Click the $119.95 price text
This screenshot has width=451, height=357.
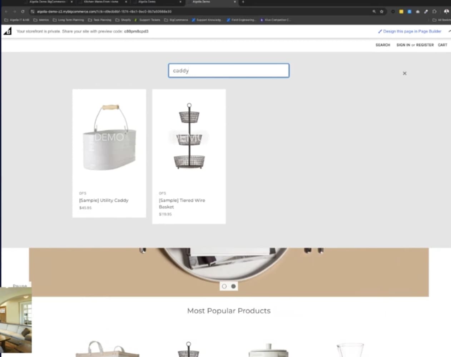click(165, 214)
